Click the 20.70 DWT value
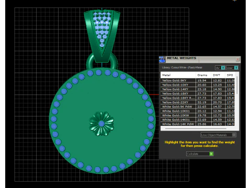 (218, 102)
